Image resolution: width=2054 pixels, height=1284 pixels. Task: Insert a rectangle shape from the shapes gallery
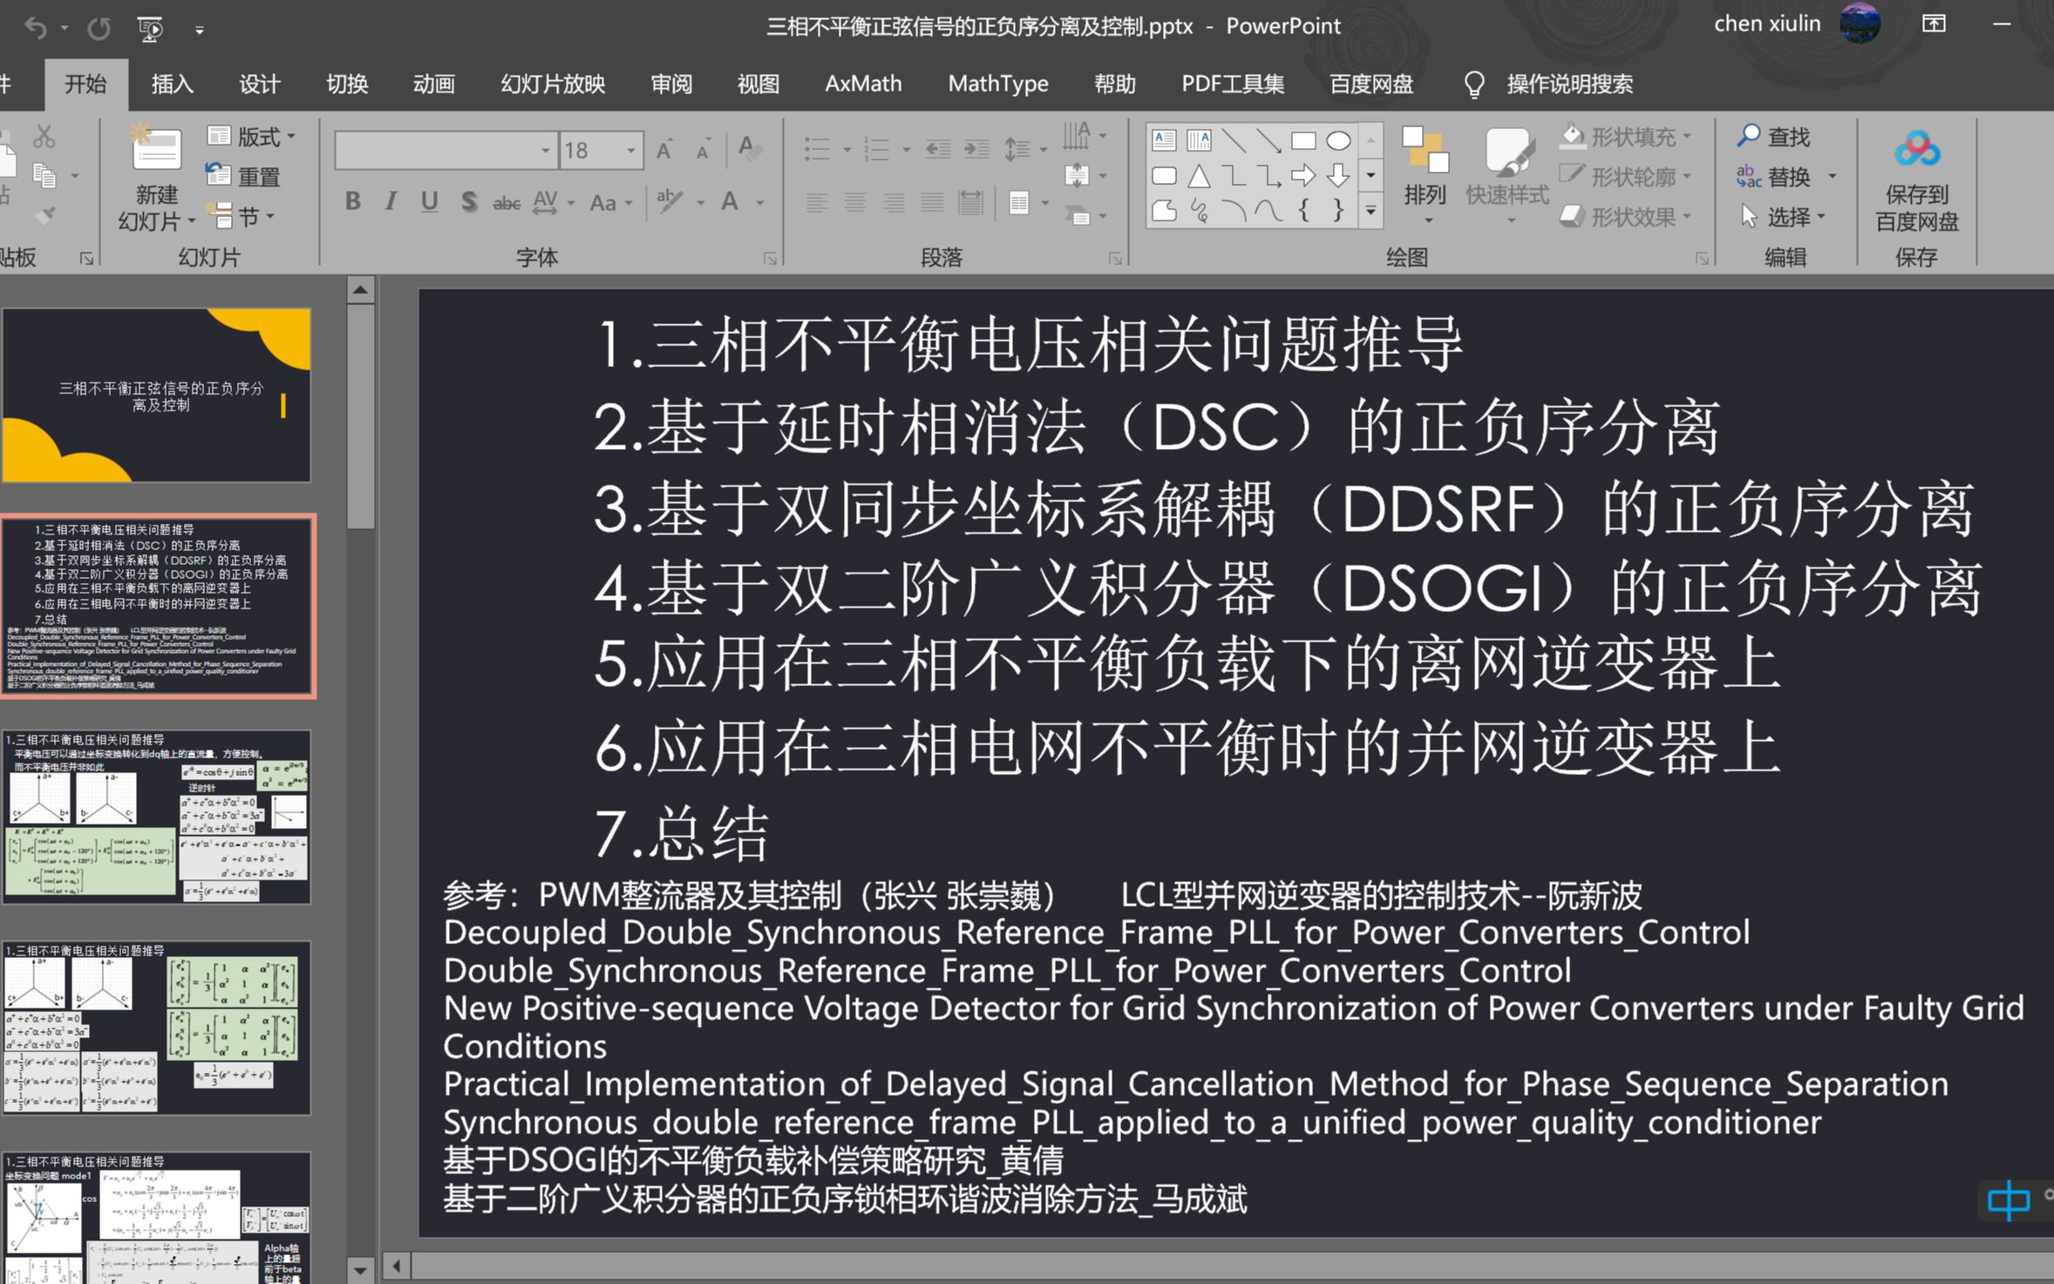click(1302, 139)
